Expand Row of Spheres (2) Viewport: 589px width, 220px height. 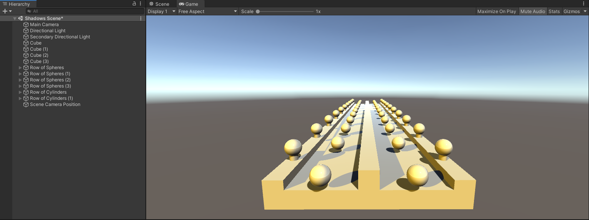(20, 80)
